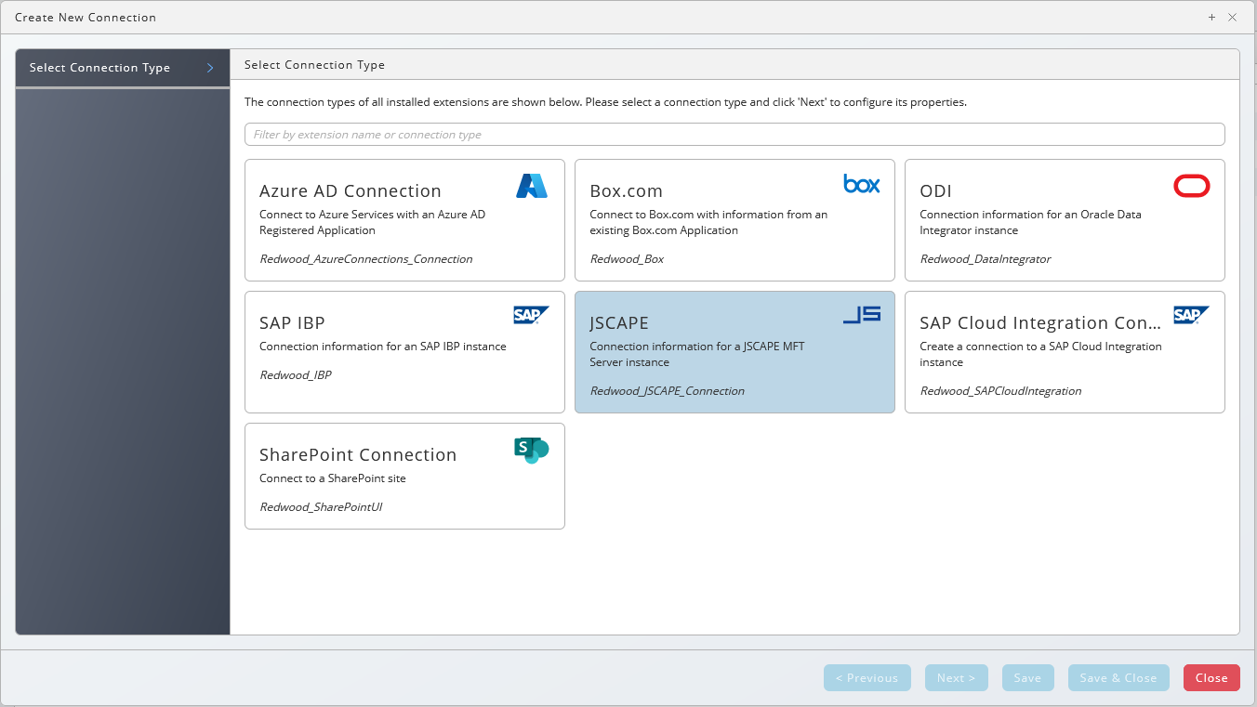Select the 'Select Connection Type' sidebar step
1257x707 pixels.
(x=123, y=68)
